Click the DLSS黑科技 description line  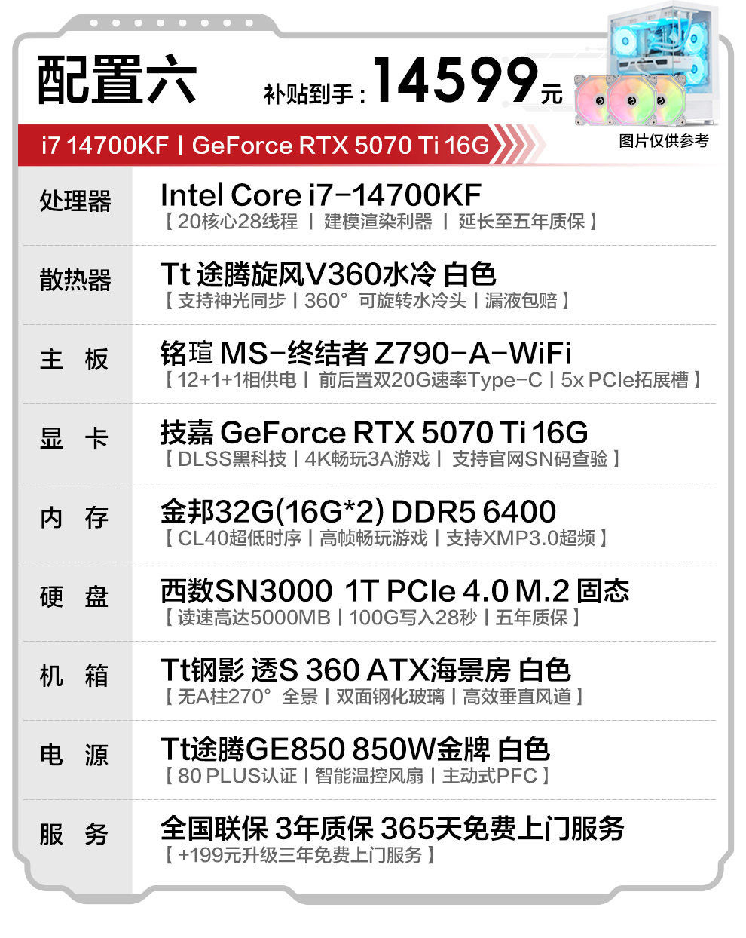coord(392,459)
